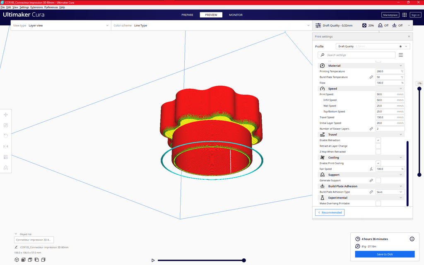Toggle Retract at Layer Change checkbox
424x265 pixels.
(x=378, y=146)
